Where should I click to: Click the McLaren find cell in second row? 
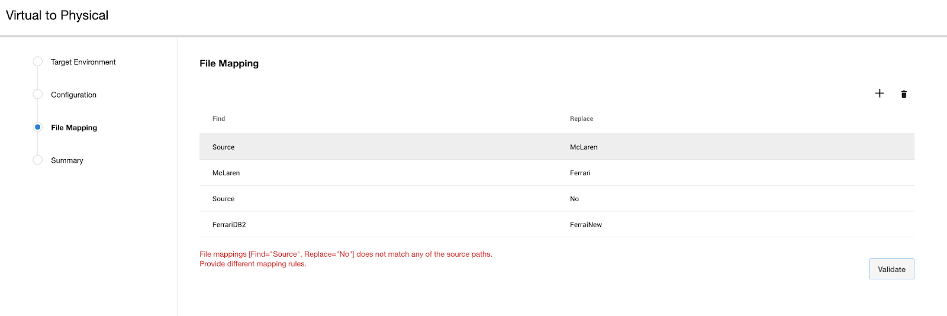point(226,173)
